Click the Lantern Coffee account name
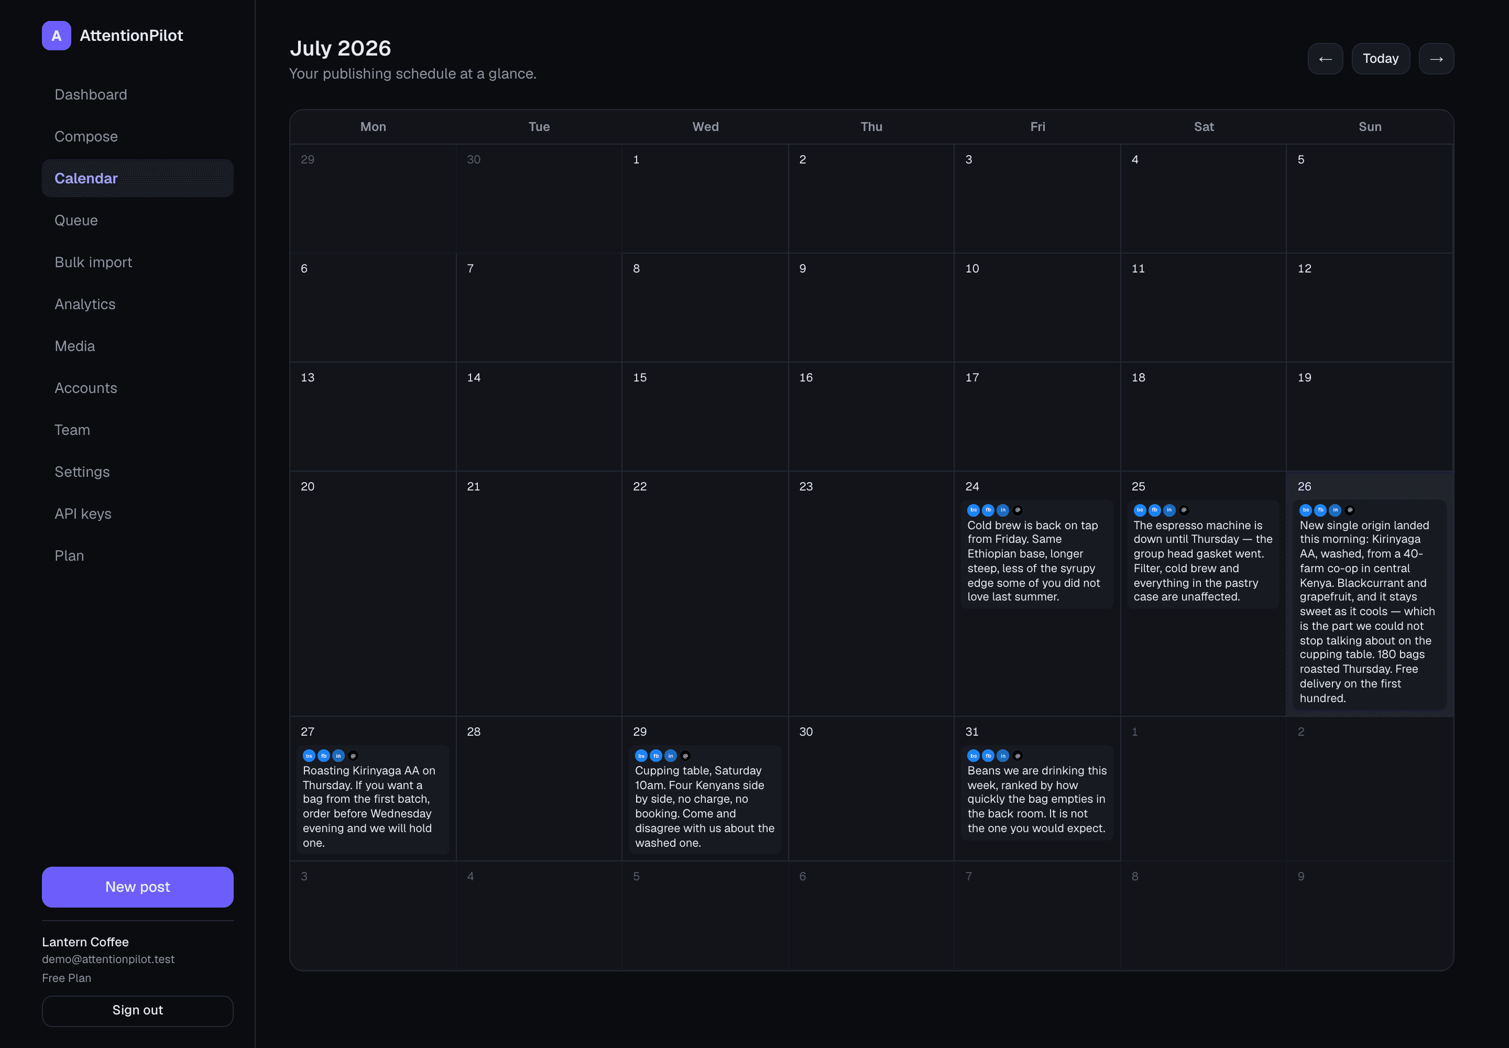Screen dimensions: 1509x1048 pos(85,942)
